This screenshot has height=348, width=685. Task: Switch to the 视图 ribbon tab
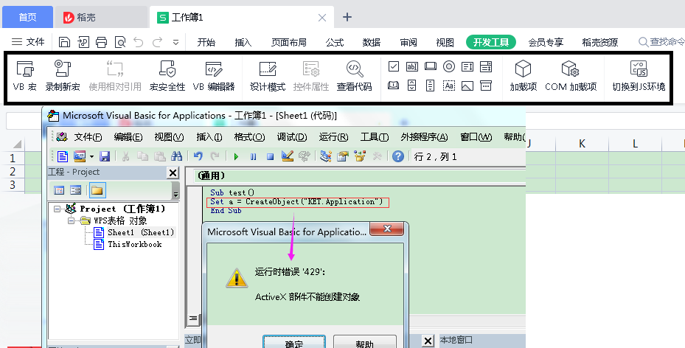445,42
